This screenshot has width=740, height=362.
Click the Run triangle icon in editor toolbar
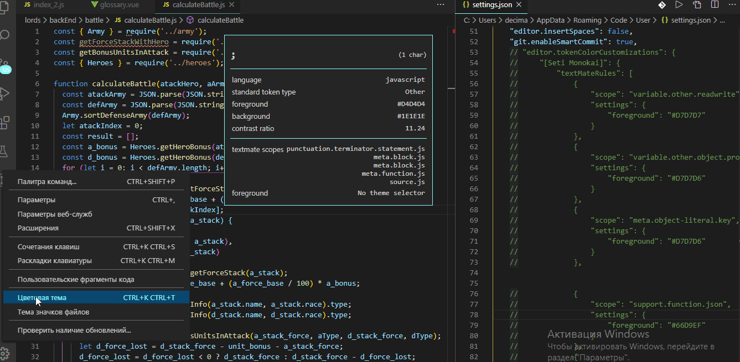[679, 4]
